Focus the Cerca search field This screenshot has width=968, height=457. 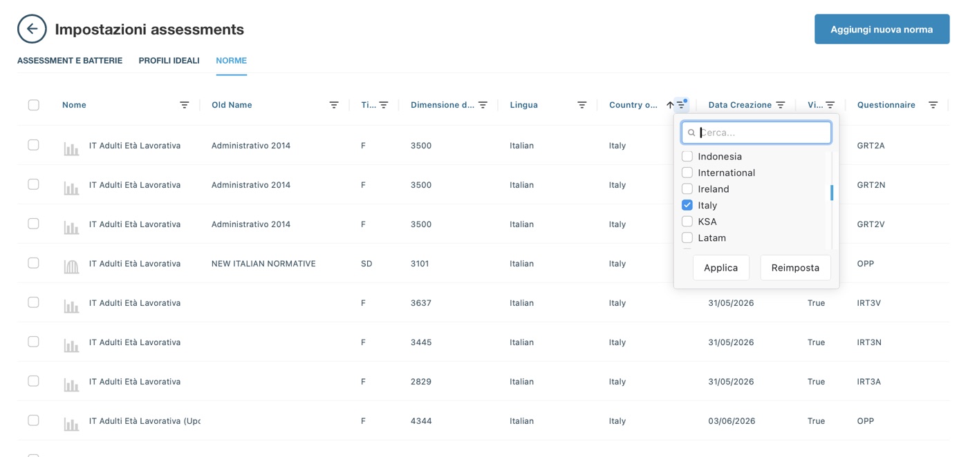tap(756, 133)
